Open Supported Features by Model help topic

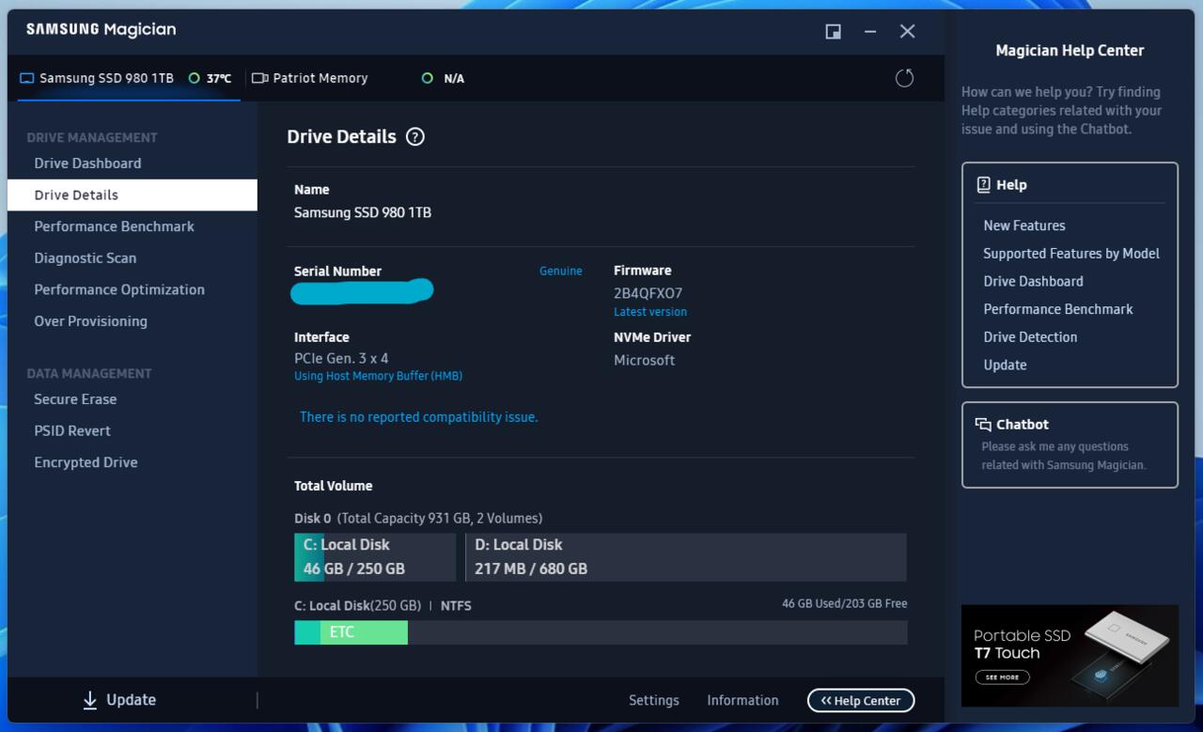[x=1071, y=254]
